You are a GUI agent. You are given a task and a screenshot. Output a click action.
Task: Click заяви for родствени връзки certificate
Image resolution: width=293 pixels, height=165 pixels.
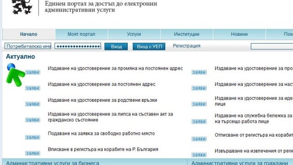(33, 104)
